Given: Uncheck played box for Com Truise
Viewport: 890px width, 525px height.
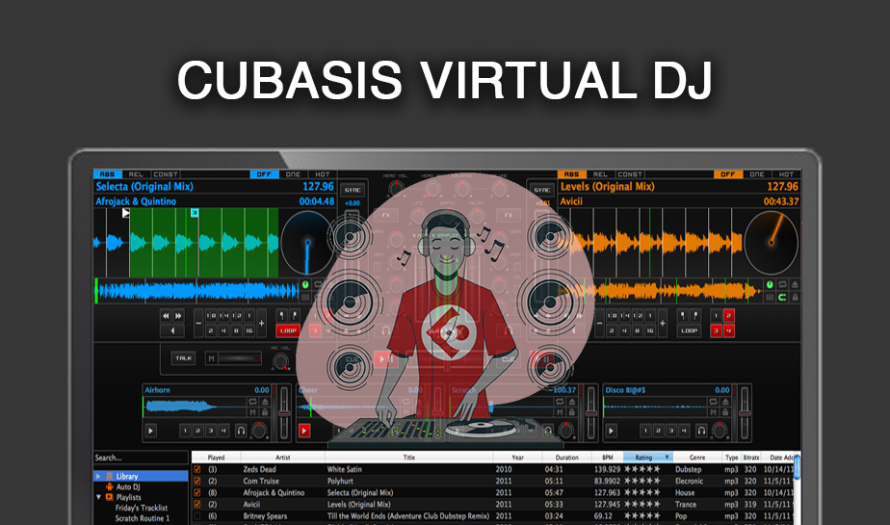Looking at the screenshot, I should click(196, 481).
